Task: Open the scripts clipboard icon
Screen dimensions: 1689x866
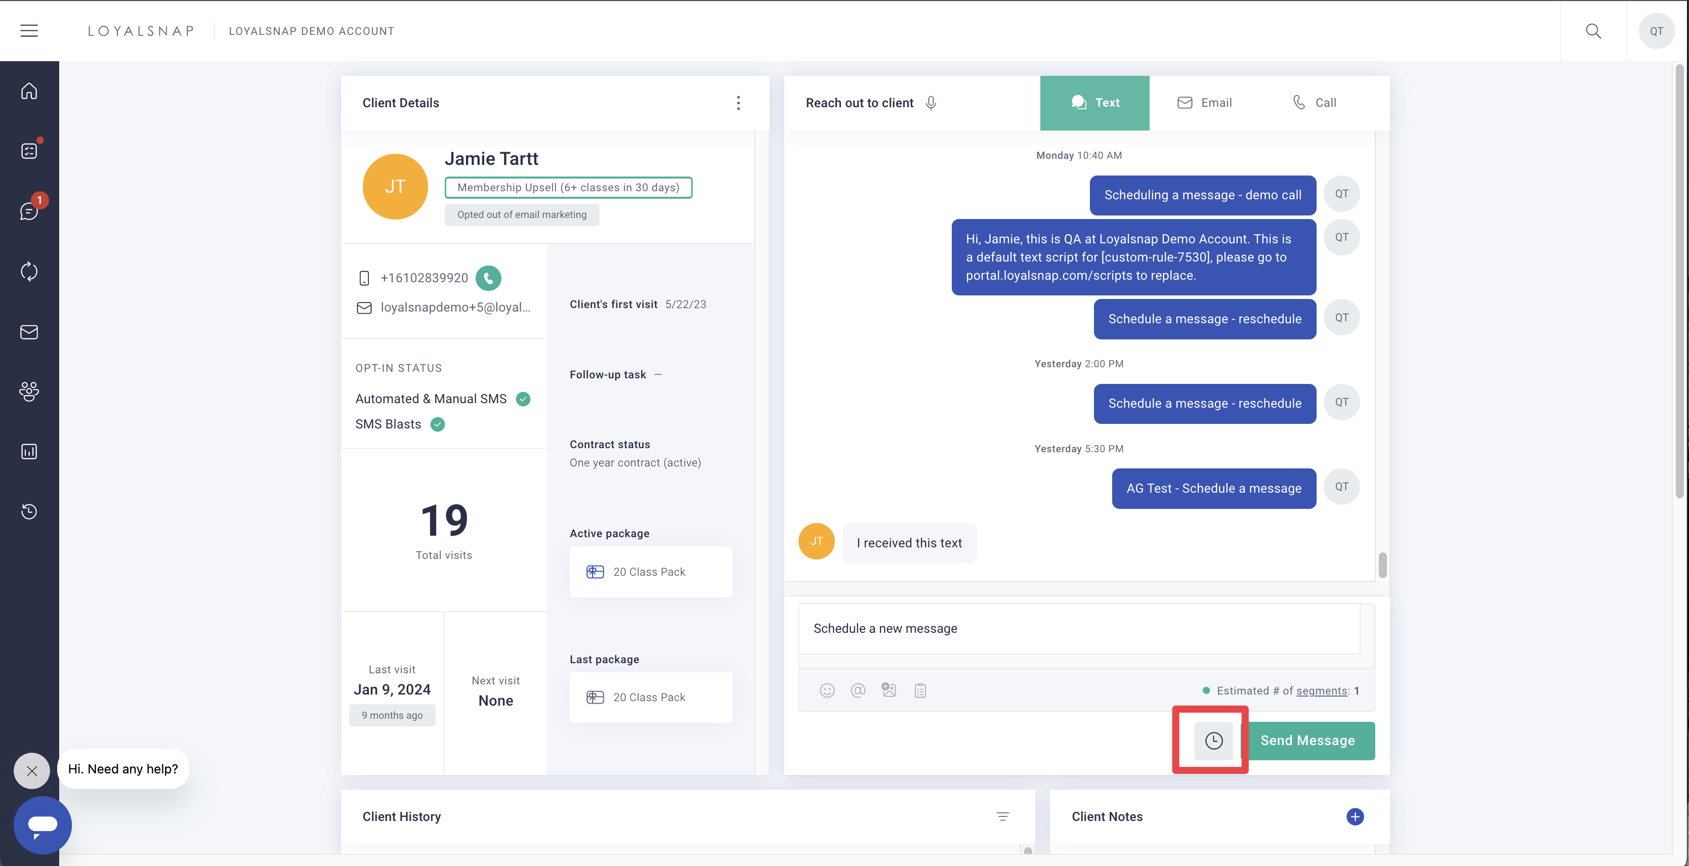Action: [x=920, y=690]
